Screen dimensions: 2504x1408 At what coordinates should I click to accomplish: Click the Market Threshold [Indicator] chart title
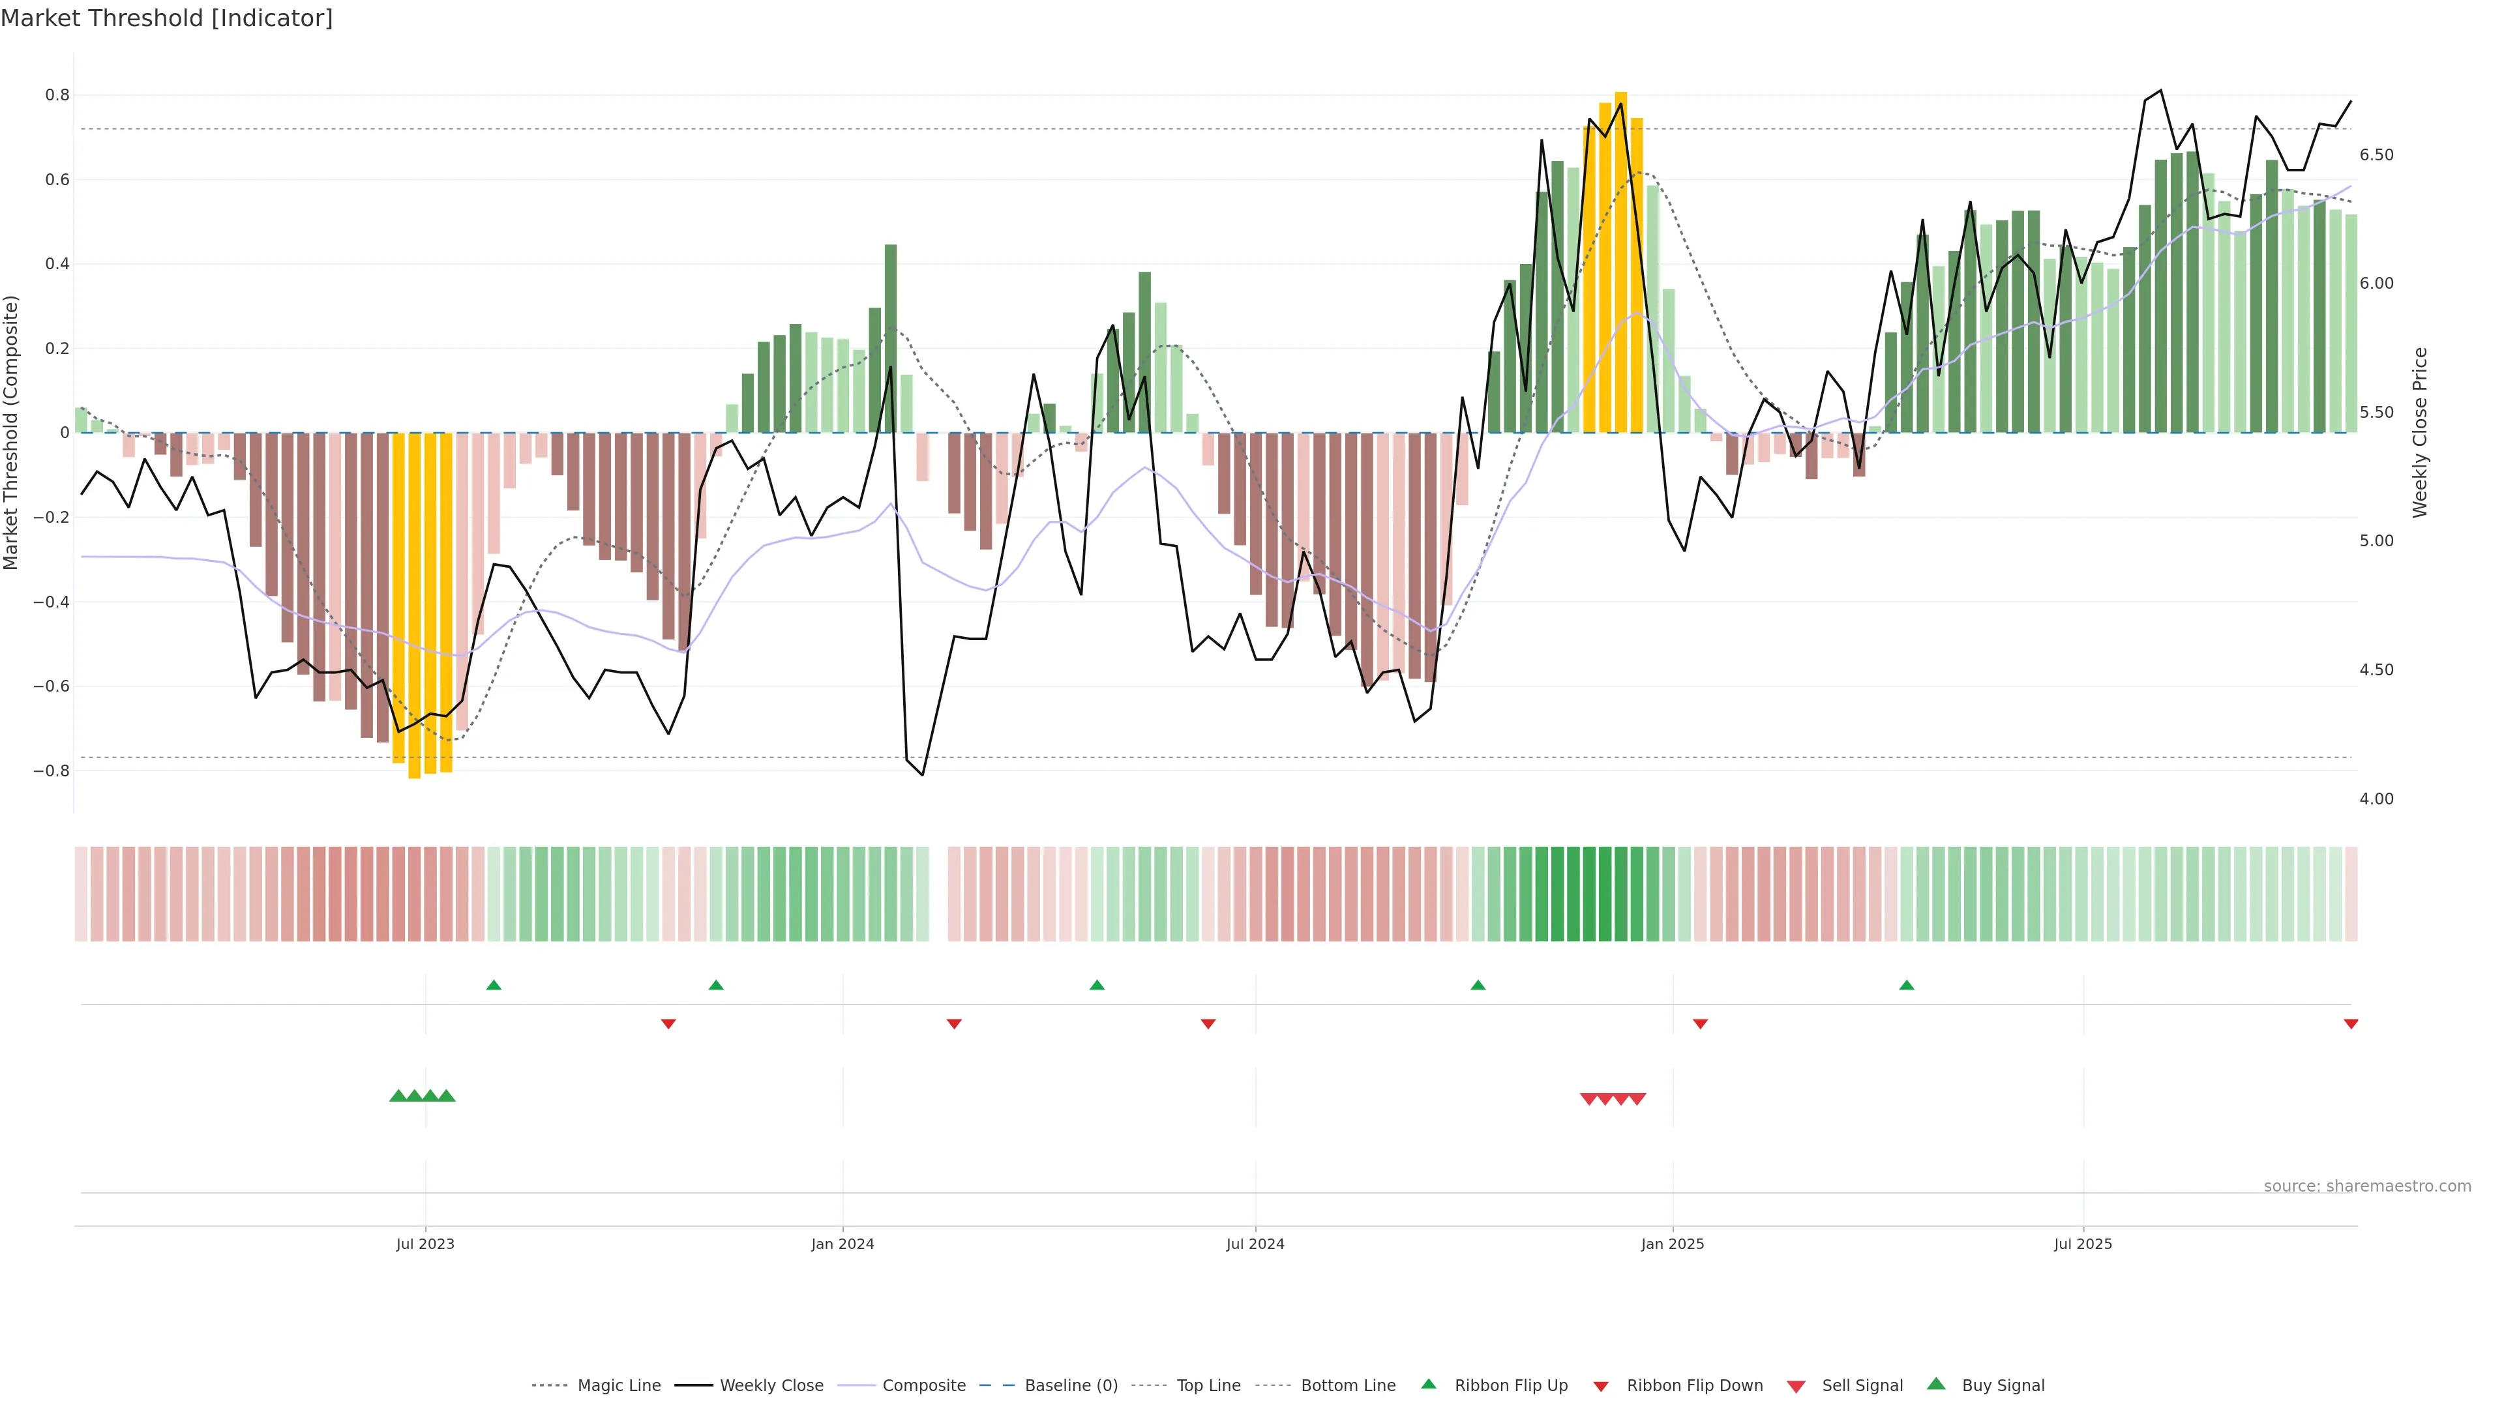[x=166, y=18]
